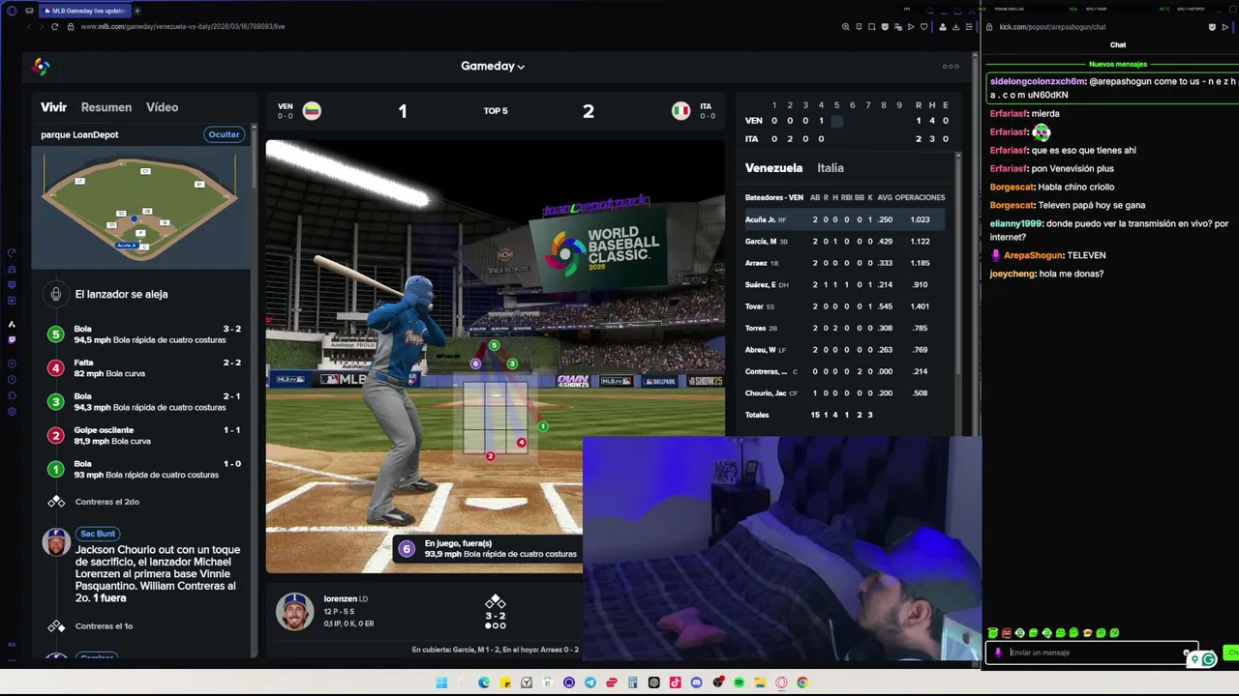Click lorenzen pitcher headshot
This screenshot has width=1239, height=696.
tap(294, 611)
